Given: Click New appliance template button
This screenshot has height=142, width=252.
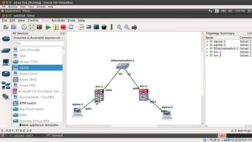Looking at the screenshot, I should [x=39, y=125].
